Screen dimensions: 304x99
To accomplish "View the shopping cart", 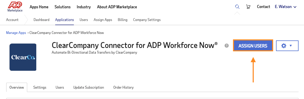I will (x=248, y=7).
